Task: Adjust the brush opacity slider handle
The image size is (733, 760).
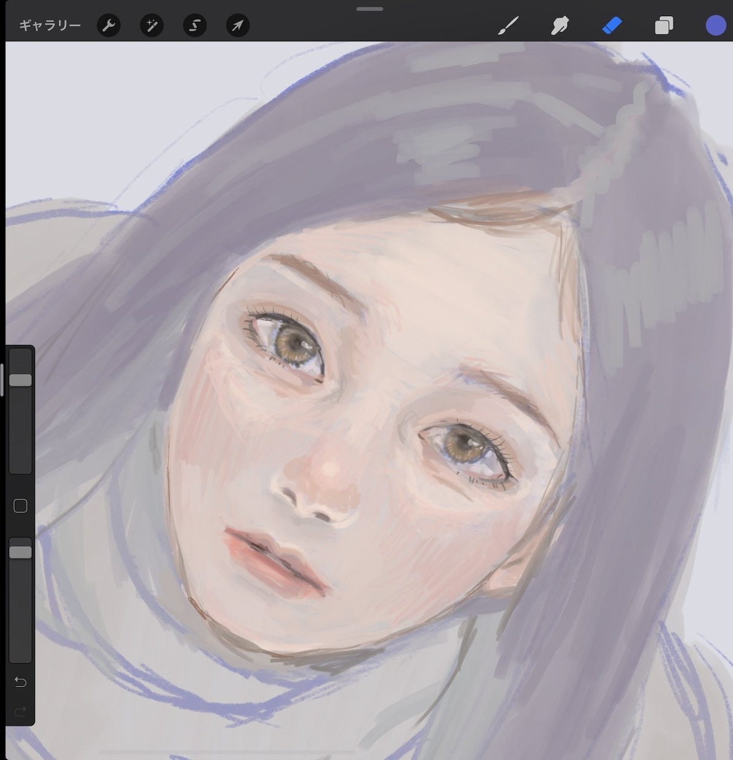Action: [x=20, y=552]
